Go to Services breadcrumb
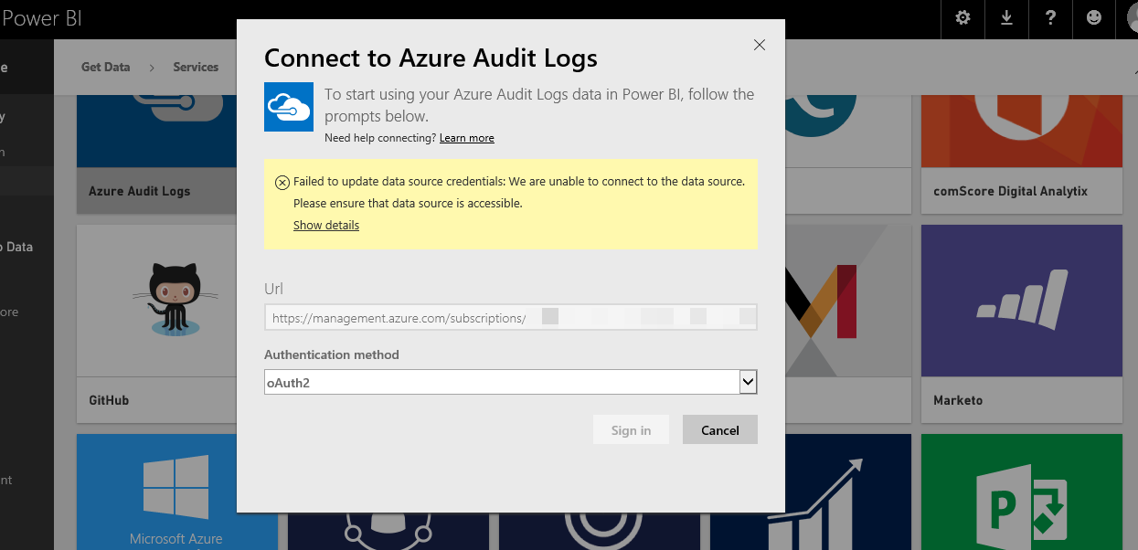The image size is (1138, 550). pos(196,67)
